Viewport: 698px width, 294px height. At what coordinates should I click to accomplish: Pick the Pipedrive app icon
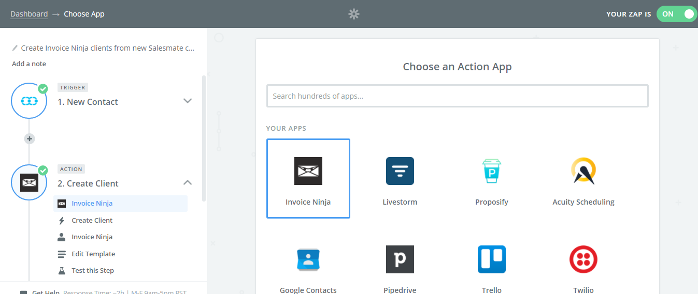[400, 259]
